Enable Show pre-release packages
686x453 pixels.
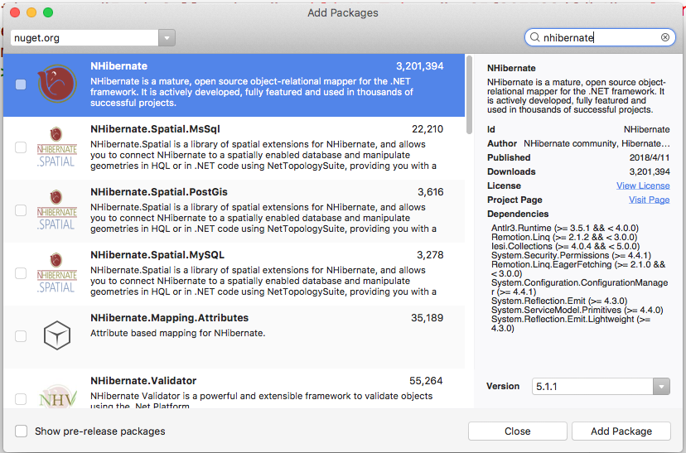click(x=21, y=431)
